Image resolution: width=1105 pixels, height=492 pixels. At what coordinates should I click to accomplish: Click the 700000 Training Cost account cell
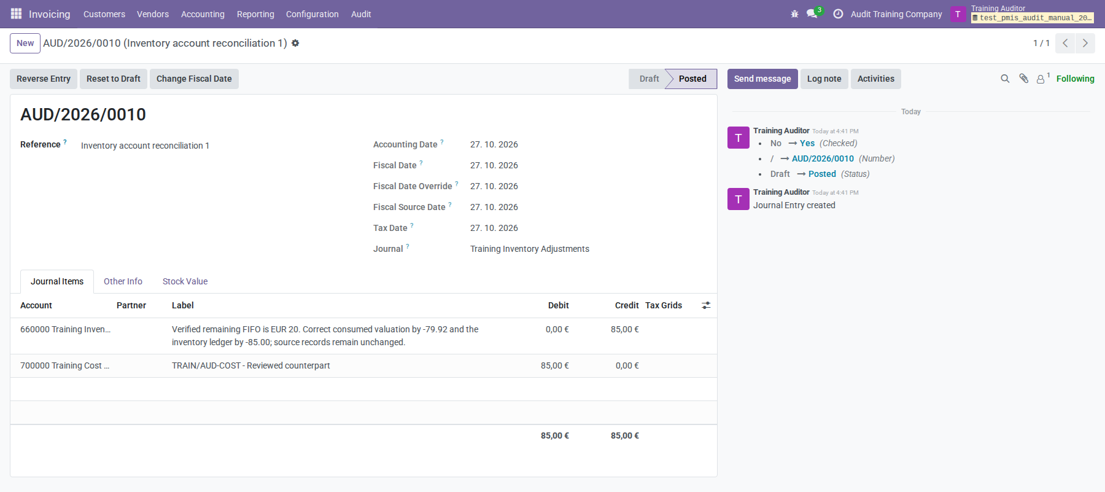(65, 365)
